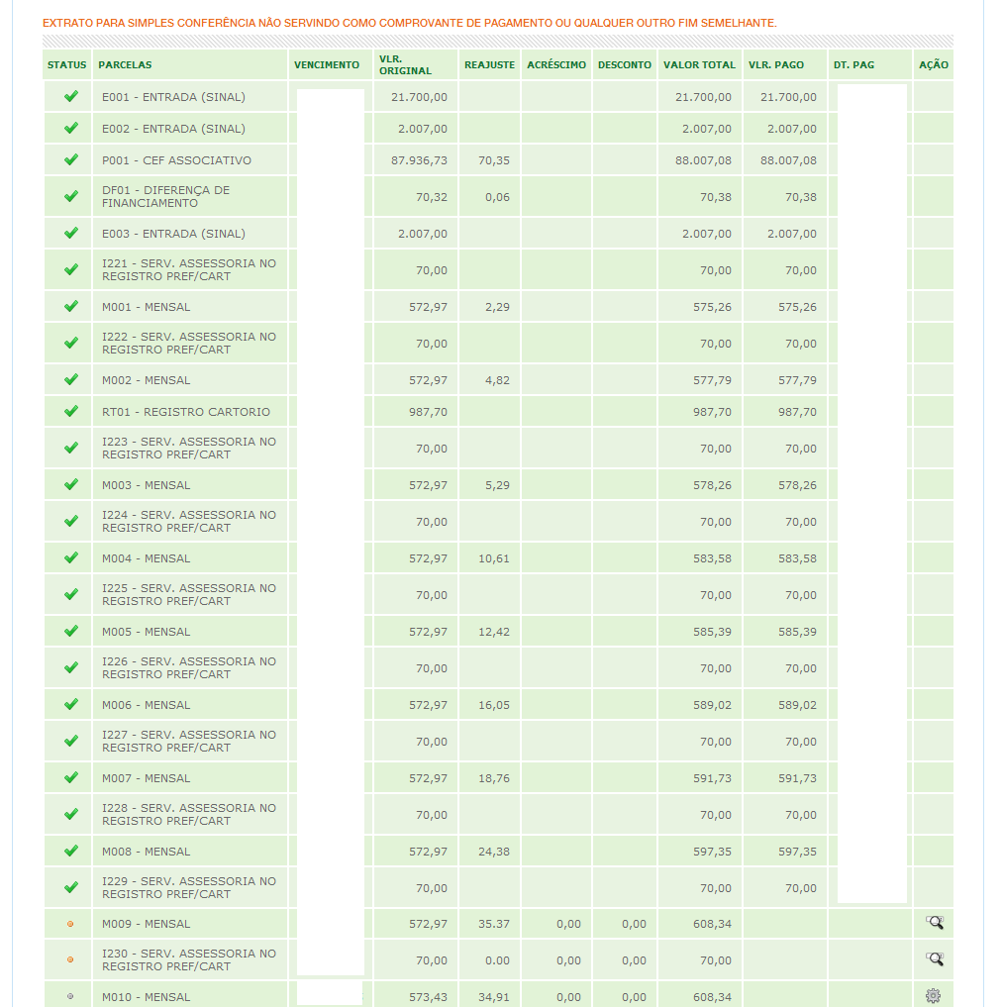1003x1007 pixels.
Task: Click original value 573,43 for M010
Action: tap(428, 997)
